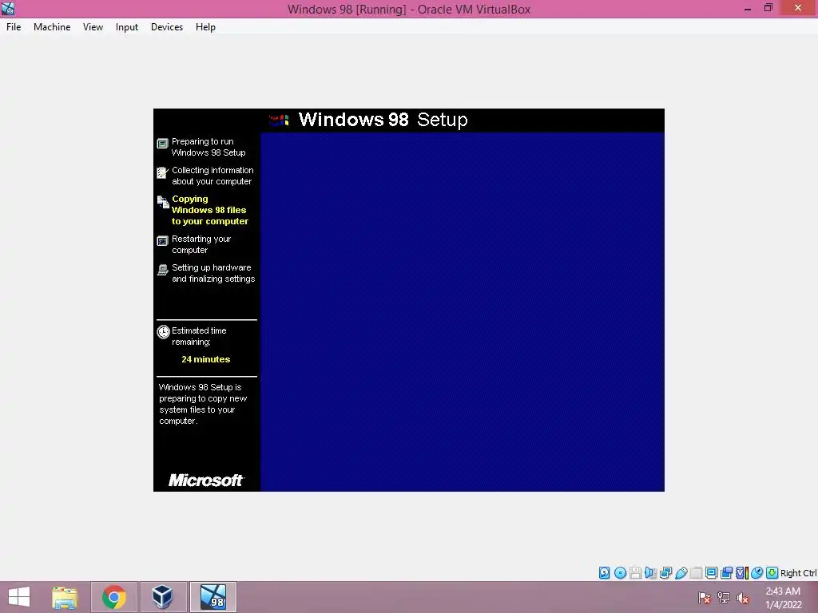Click the audio speaker indicator in VirtualBox status bar
This screenshot has width=818, height=613.
pos(650,573)
